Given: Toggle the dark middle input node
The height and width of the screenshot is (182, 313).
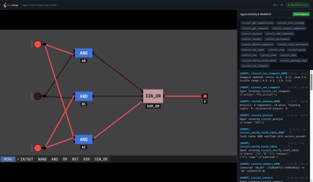Looking at the screenshot, I should [x=38, y=96].
